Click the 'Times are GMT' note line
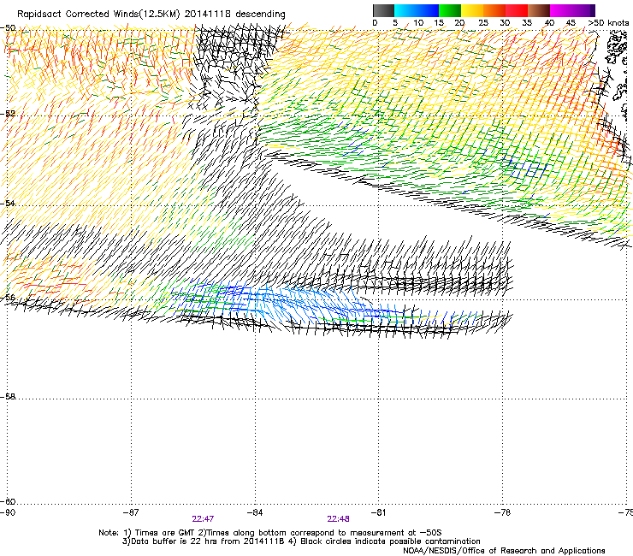Image resolution: width=633 pixels, height=556 pixels. [270, 533]
